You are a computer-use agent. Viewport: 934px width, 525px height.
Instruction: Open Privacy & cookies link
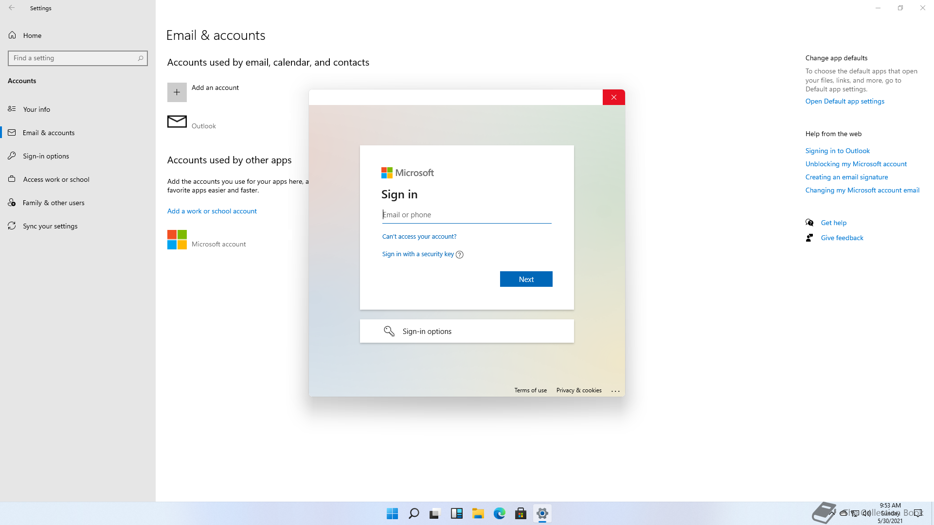coord(579,390)
